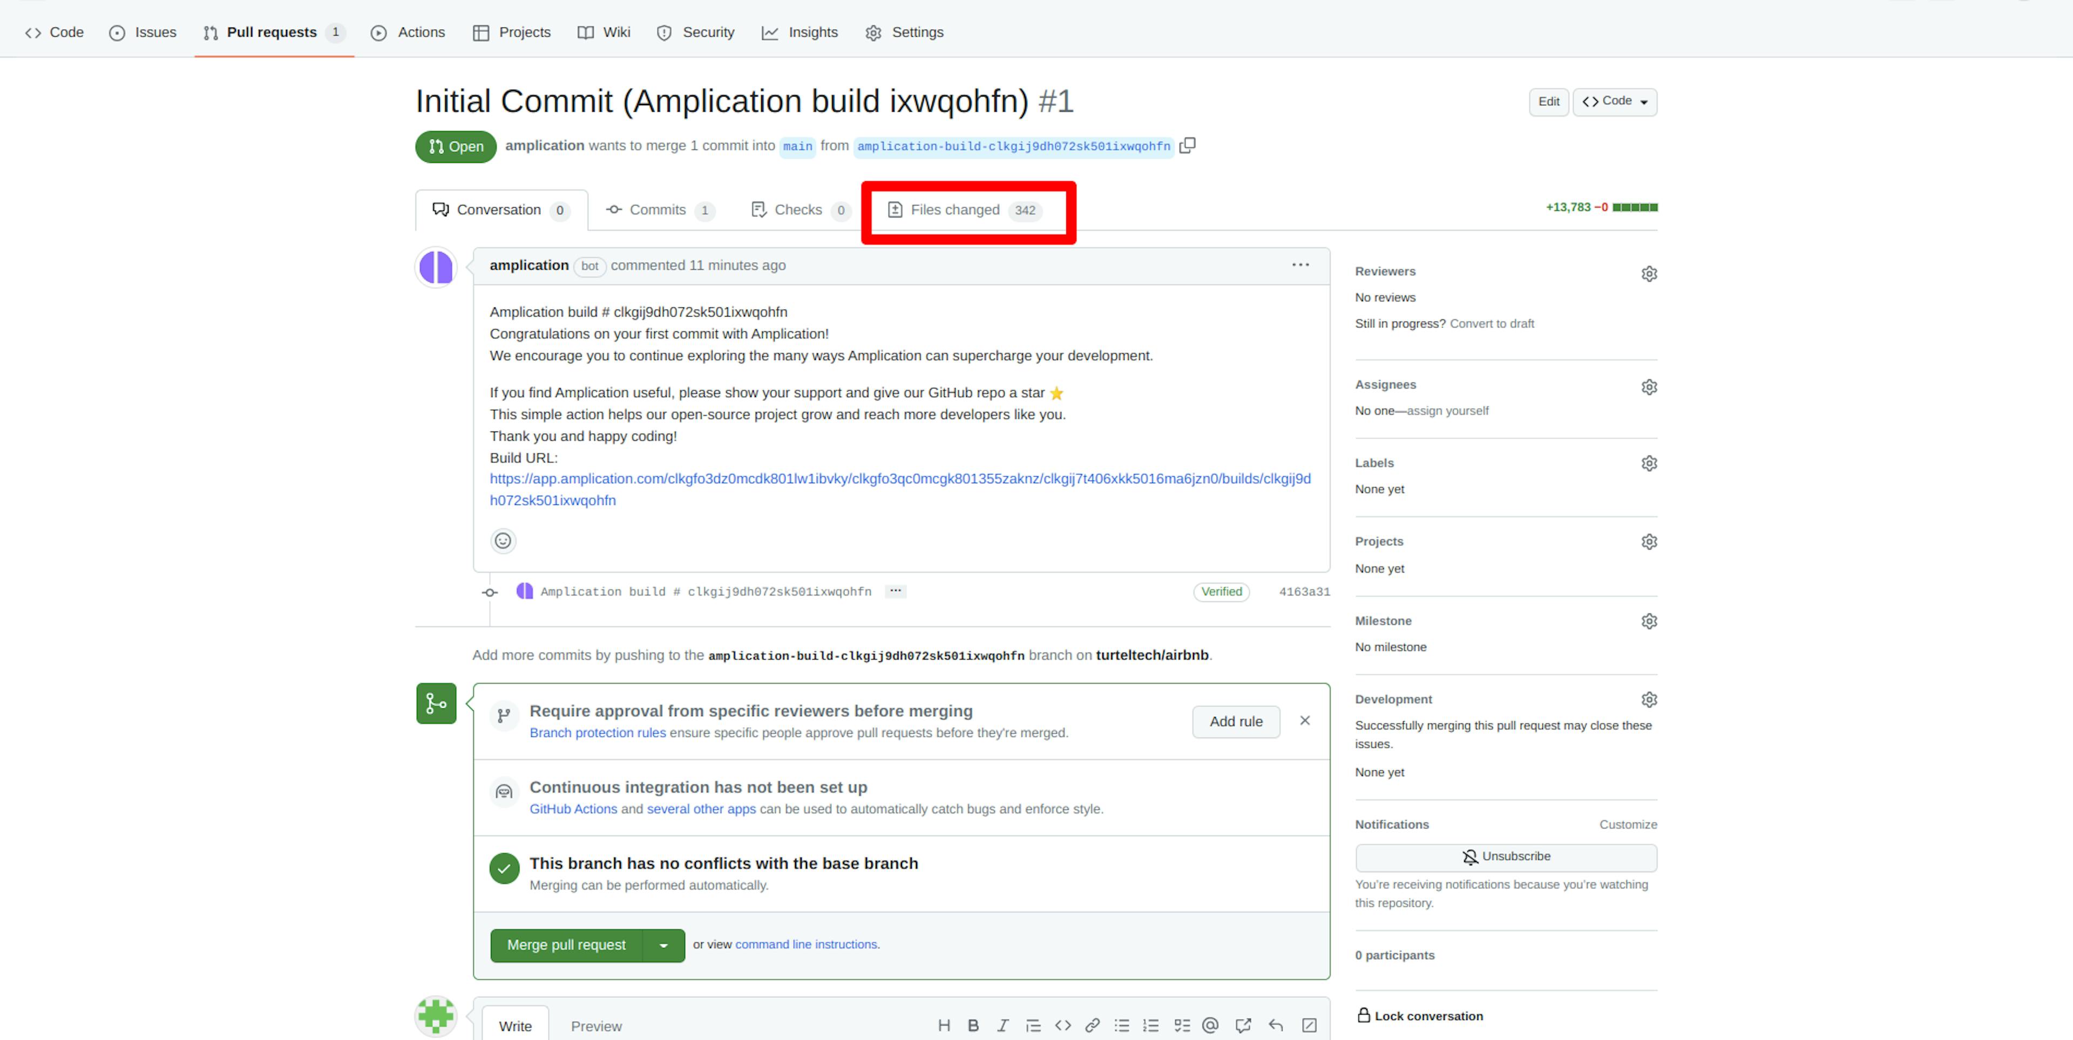This screenshot has height=1040, width=2073.
Task: Add task list icon
Action: point(1181,1025)
